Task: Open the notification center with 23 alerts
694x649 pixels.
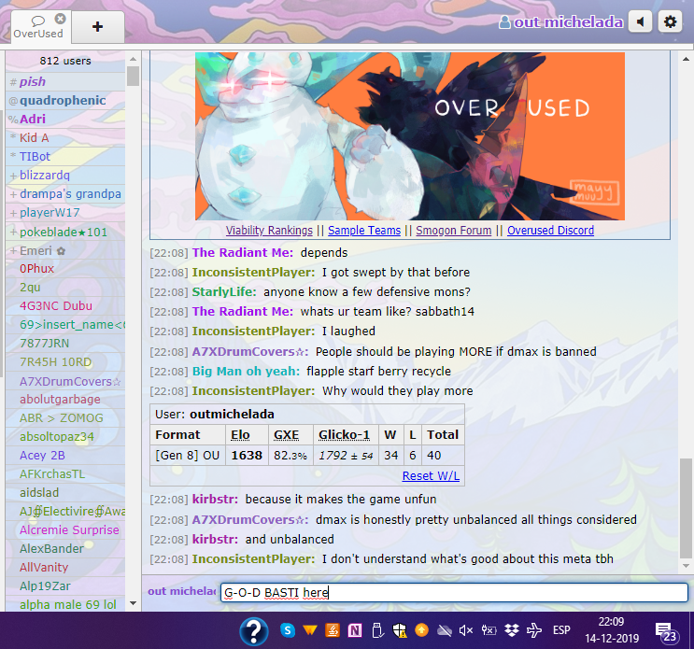Action: pos(666,632)
